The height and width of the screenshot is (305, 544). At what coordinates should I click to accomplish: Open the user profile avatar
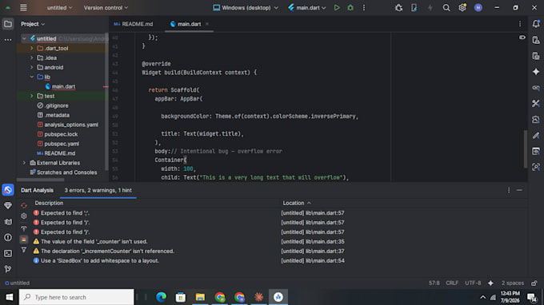[x=478, y=8]
